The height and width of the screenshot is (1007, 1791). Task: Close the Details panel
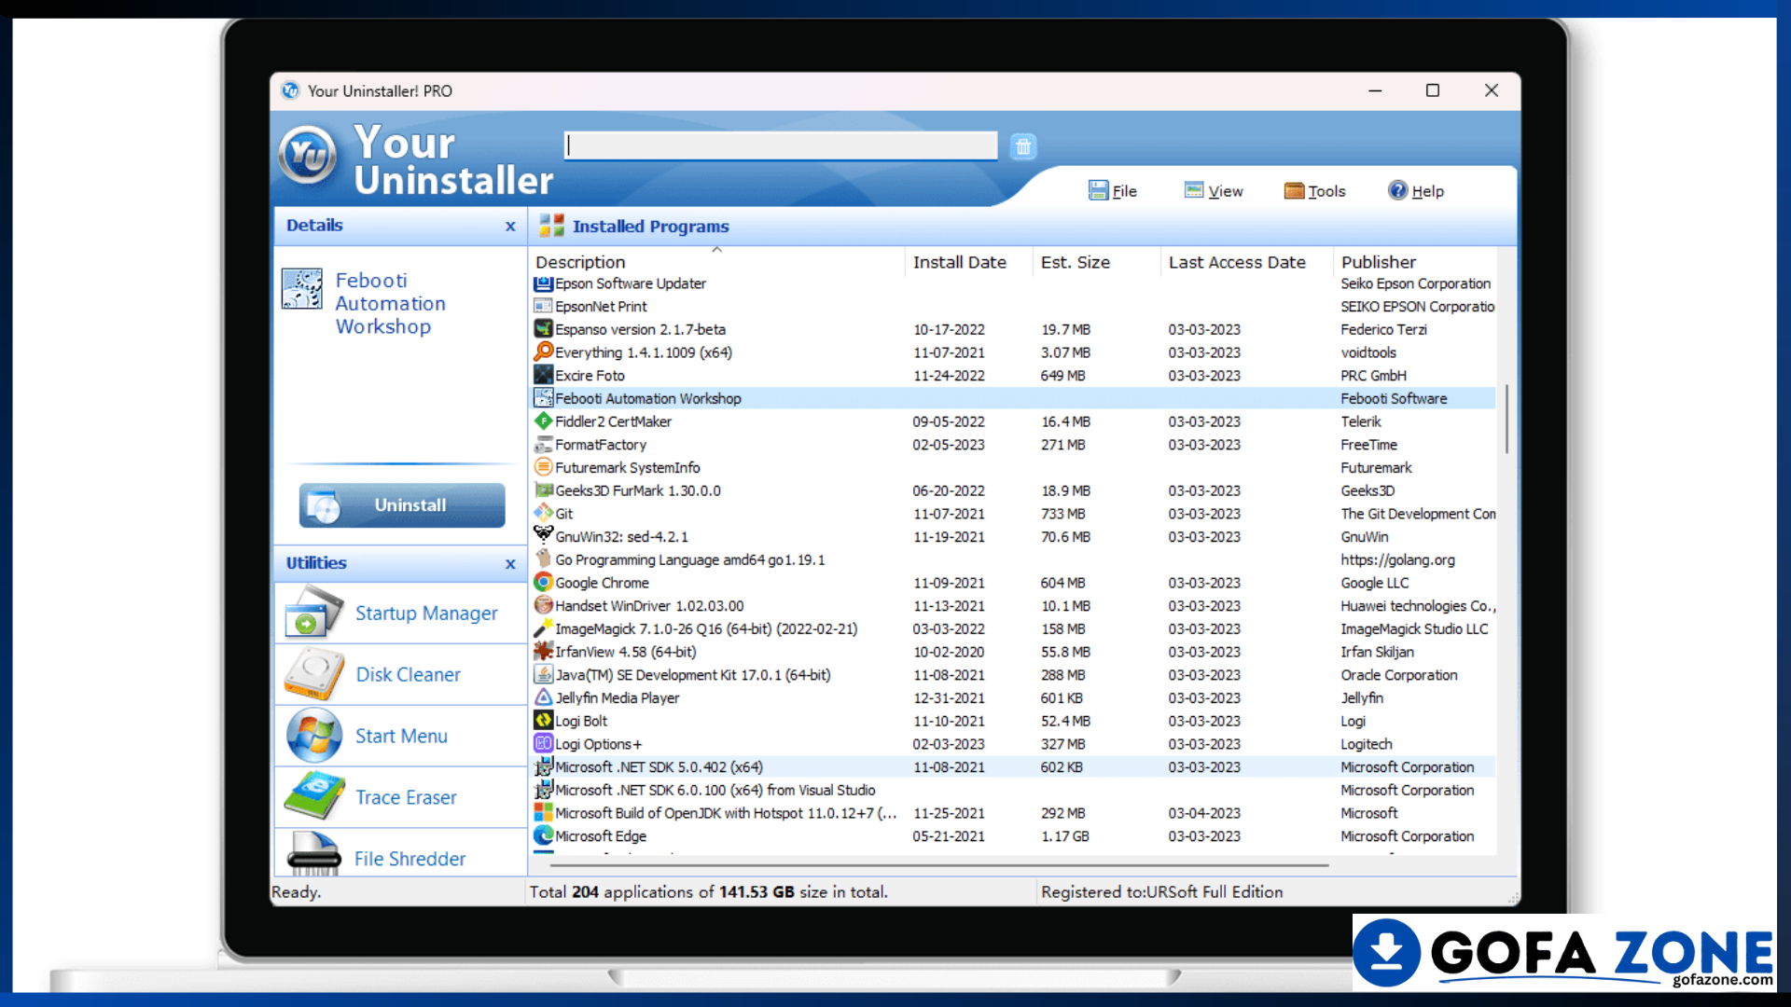coord(510,227)
